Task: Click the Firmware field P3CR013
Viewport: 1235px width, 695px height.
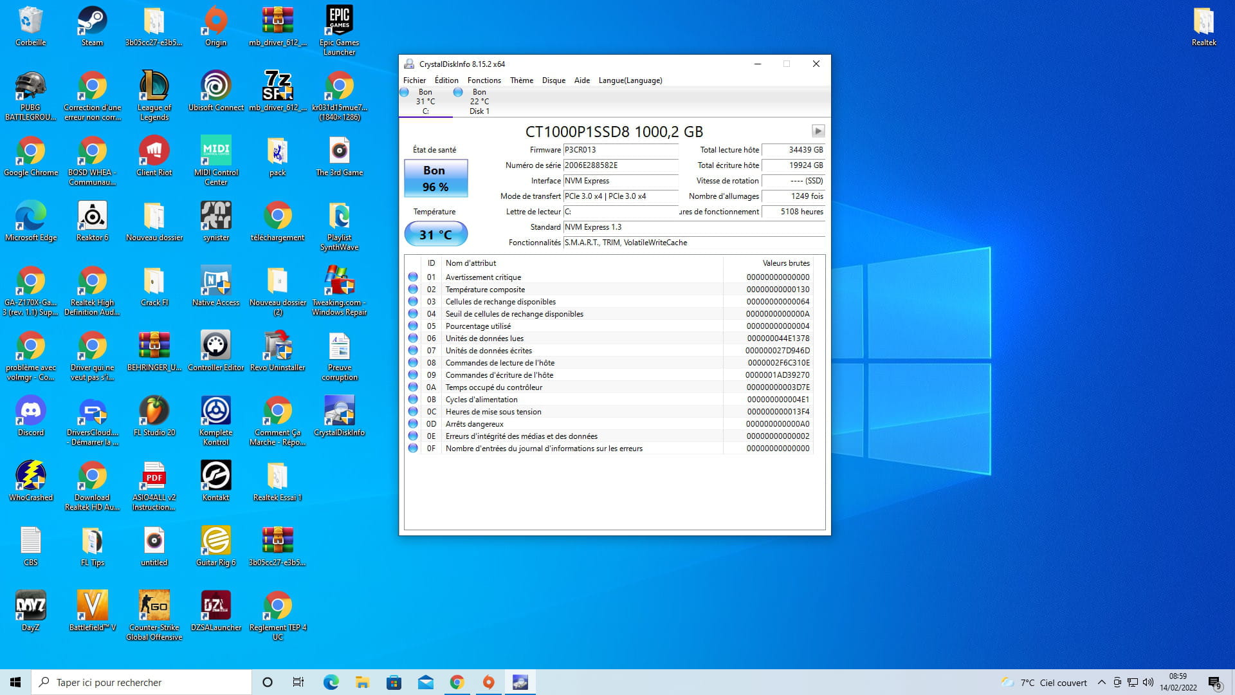Action: (x=621, y=150)
